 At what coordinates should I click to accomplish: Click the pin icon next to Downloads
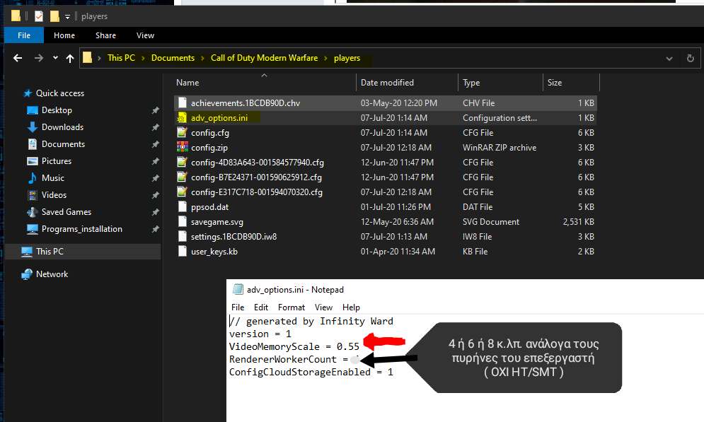pyautogui.click(x=156, y=127)
